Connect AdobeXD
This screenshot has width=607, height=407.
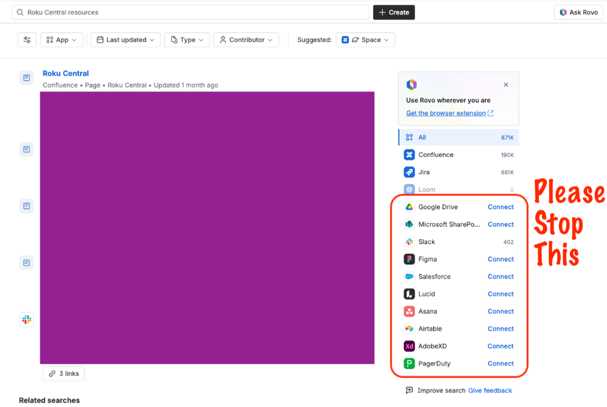[x=501, y=346]
